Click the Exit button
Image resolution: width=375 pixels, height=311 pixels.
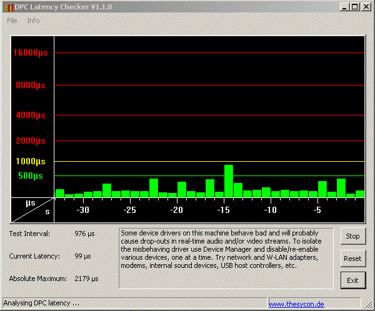[353, 280]
